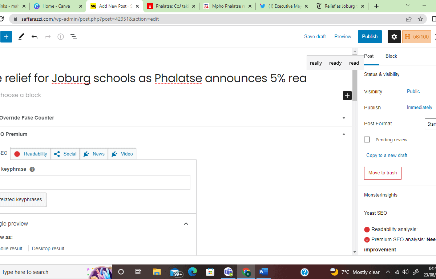This screenshot has height=279, width=436.
Task: Check the Pending review checkbox
Action: coord(367,139)
